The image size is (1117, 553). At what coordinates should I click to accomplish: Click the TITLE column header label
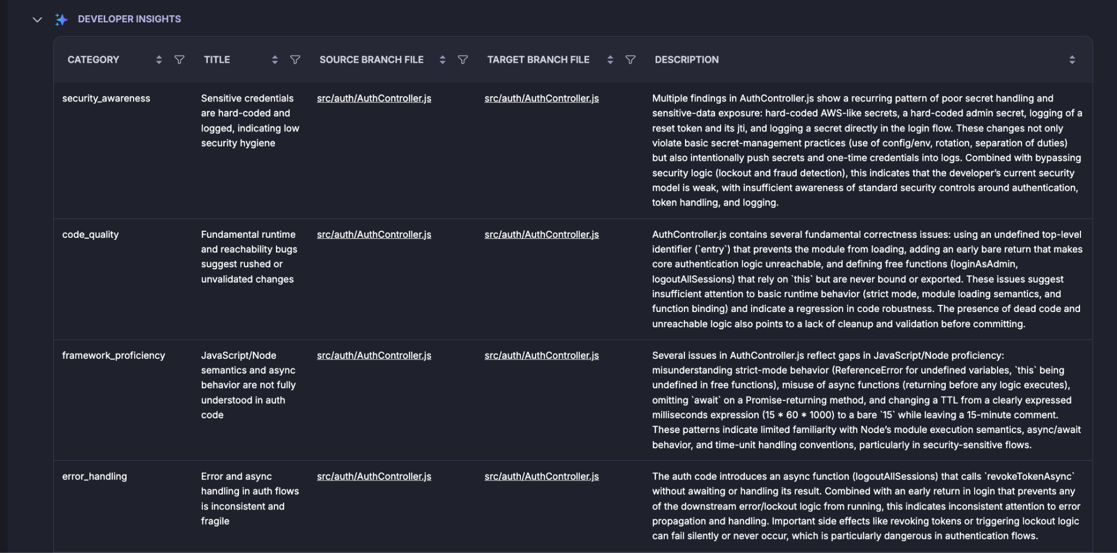click(x=217, y=60)
